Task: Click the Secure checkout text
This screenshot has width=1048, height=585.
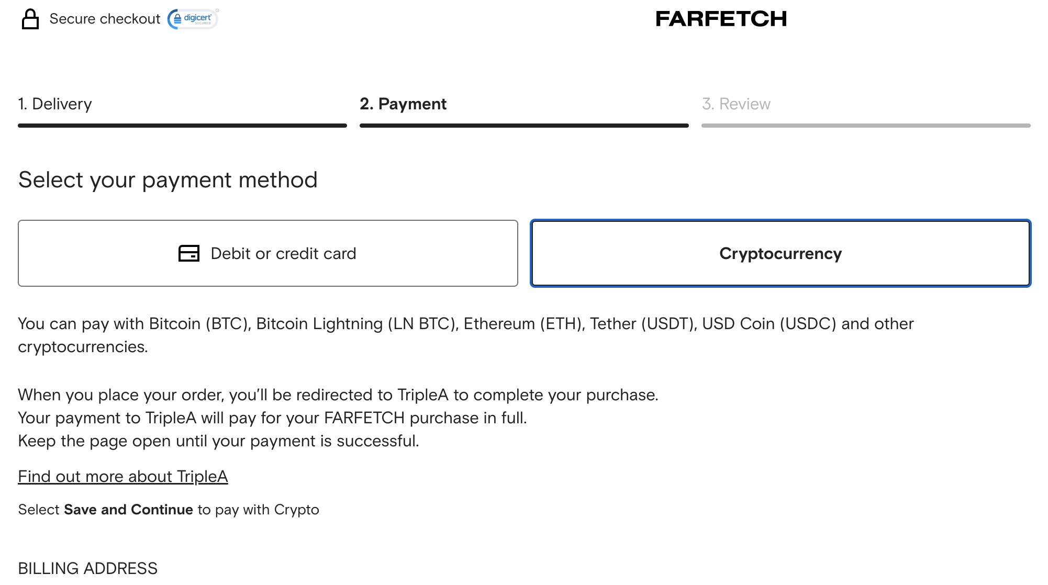Action: [x=105, y=19]
